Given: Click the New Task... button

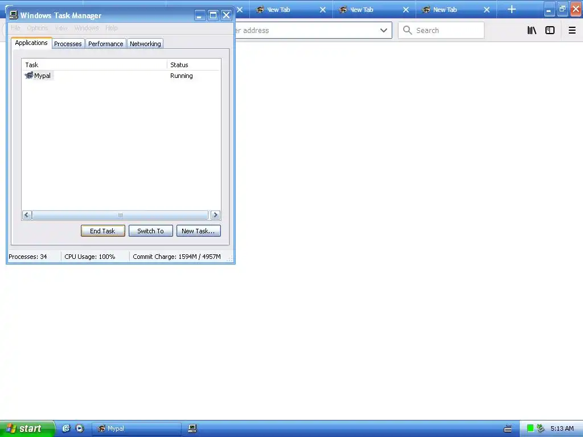Looking at the screenshot, I should coord(198,231).
